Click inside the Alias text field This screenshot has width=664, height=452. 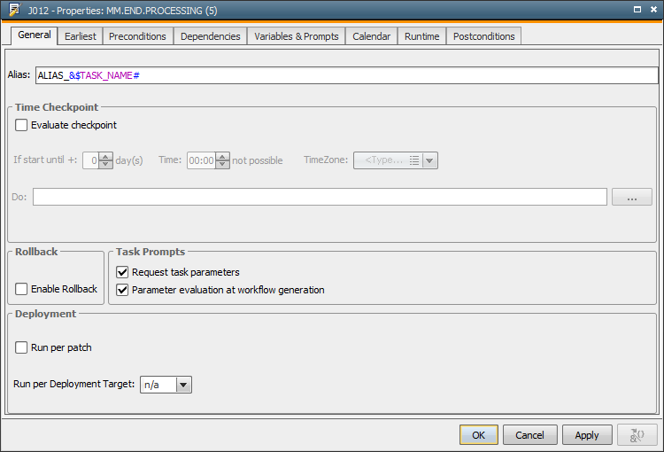[345, 76]
